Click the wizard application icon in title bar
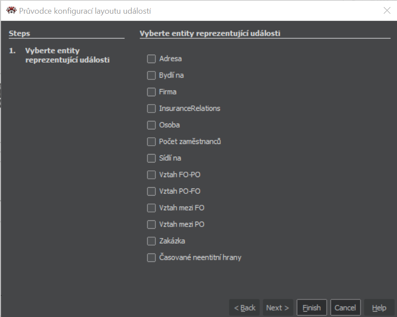 click(x=11, y=10)
